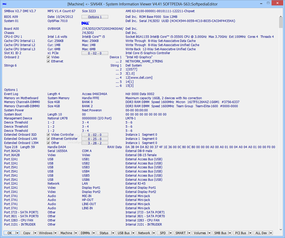Open the SMART view

(x=180, y=233)
